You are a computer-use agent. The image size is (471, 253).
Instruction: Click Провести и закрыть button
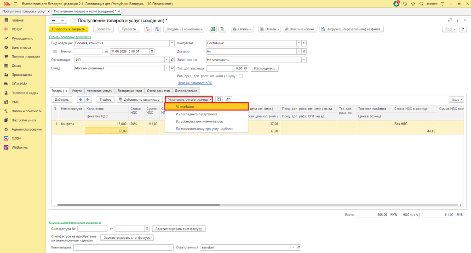click(69, 29)
